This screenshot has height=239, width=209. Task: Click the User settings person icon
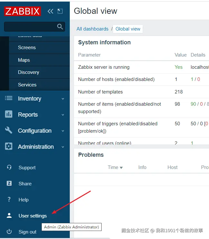pos(9,215)
